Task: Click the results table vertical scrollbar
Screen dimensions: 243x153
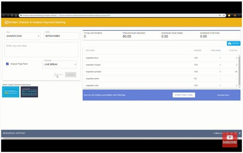Action: [240, 71]
